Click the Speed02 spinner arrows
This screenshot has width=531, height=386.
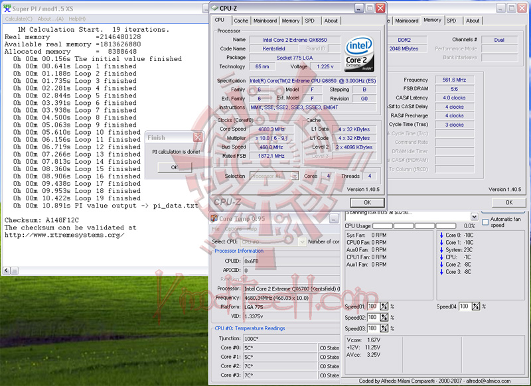point(384,318)
